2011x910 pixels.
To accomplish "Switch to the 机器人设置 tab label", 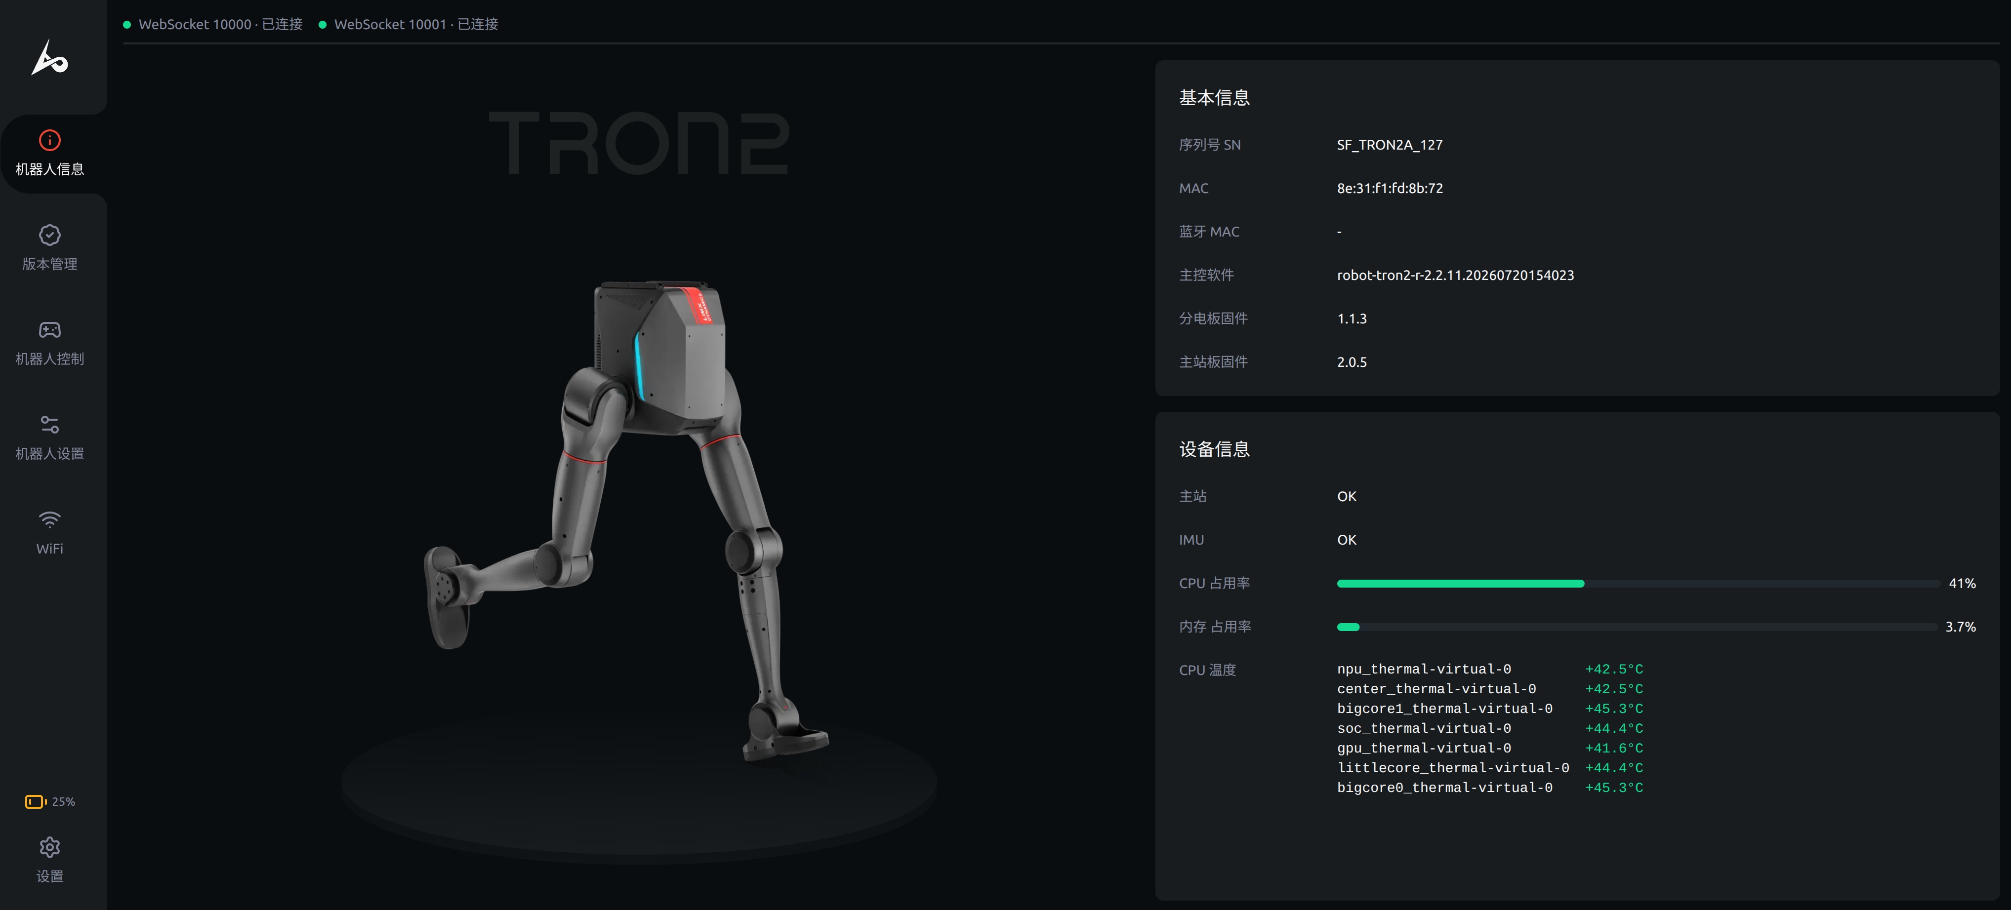I will click(x=50, y=453).
